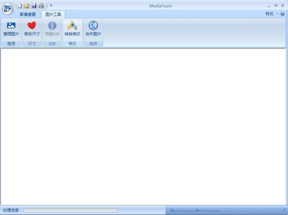Click the X= Y= coordinates status text
This screenshot has width=288, height=215.
point(195,211)
